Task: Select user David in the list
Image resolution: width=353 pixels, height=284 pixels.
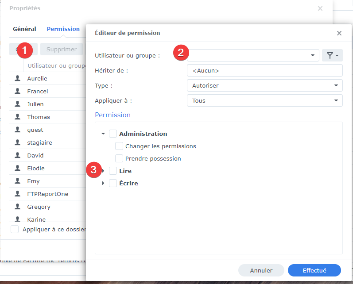Action: tap(47, 155)
